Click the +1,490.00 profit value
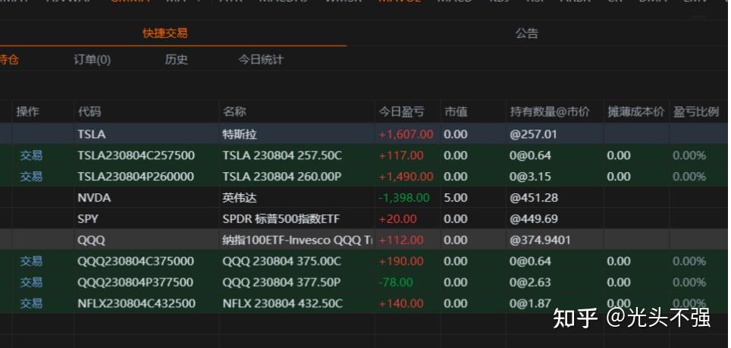This screenshot has width=731, height=348. point(406,177)
